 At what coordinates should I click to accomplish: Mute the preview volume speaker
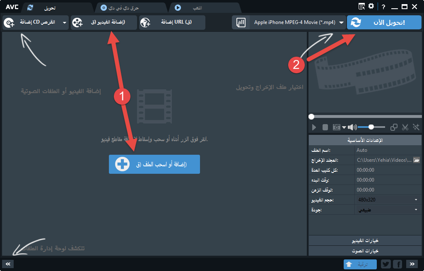click(x=352, y=127)
